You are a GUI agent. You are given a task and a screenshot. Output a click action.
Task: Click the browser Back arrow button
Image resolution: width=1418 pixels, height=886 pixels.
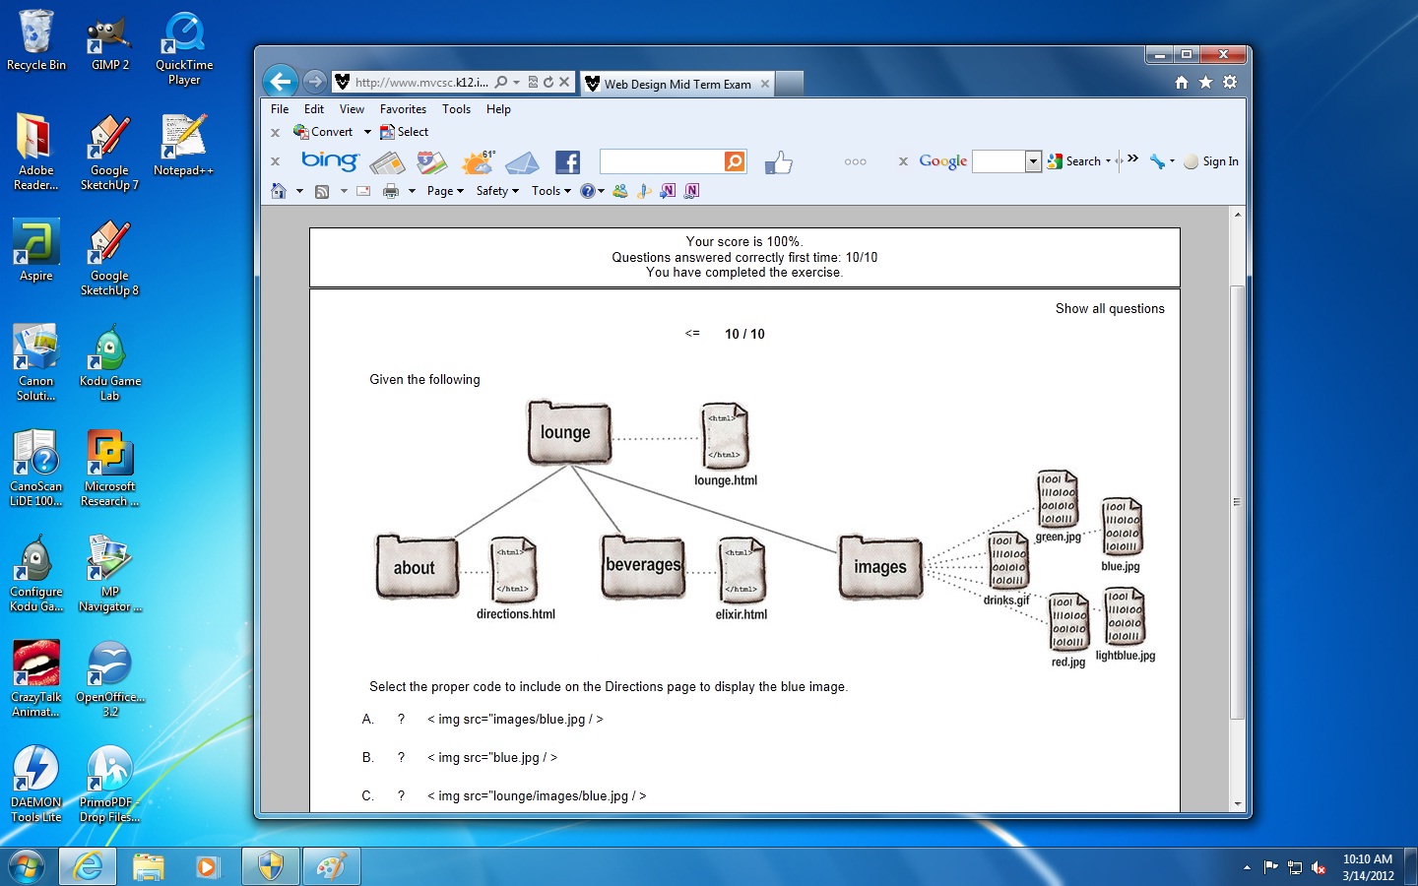[x=281, y=82]
